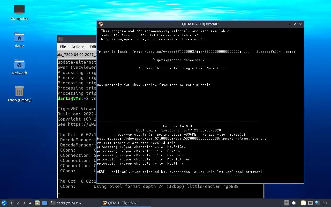Close the QEMU - TigerVNC window
331x207 pixels.
tap(300, 24)
